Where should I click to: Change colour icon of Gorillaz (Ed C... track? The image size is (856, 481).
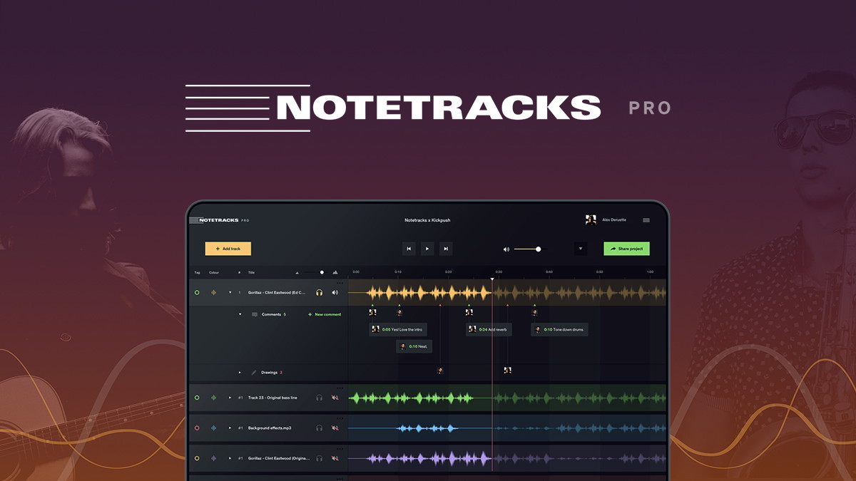pyautogui.click(x=213, y=292)
